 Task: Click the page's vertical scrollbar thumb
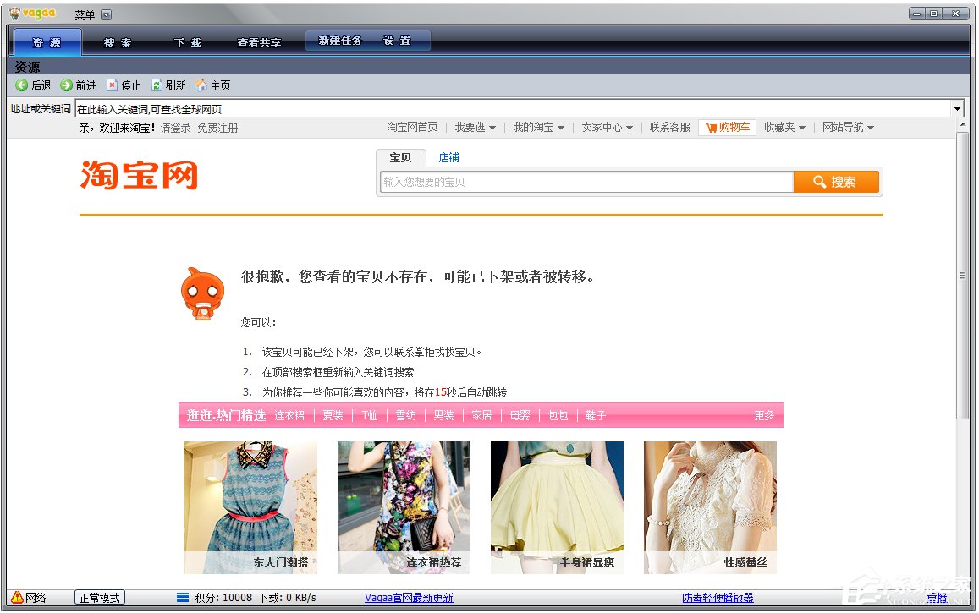(x=962, y=275)
